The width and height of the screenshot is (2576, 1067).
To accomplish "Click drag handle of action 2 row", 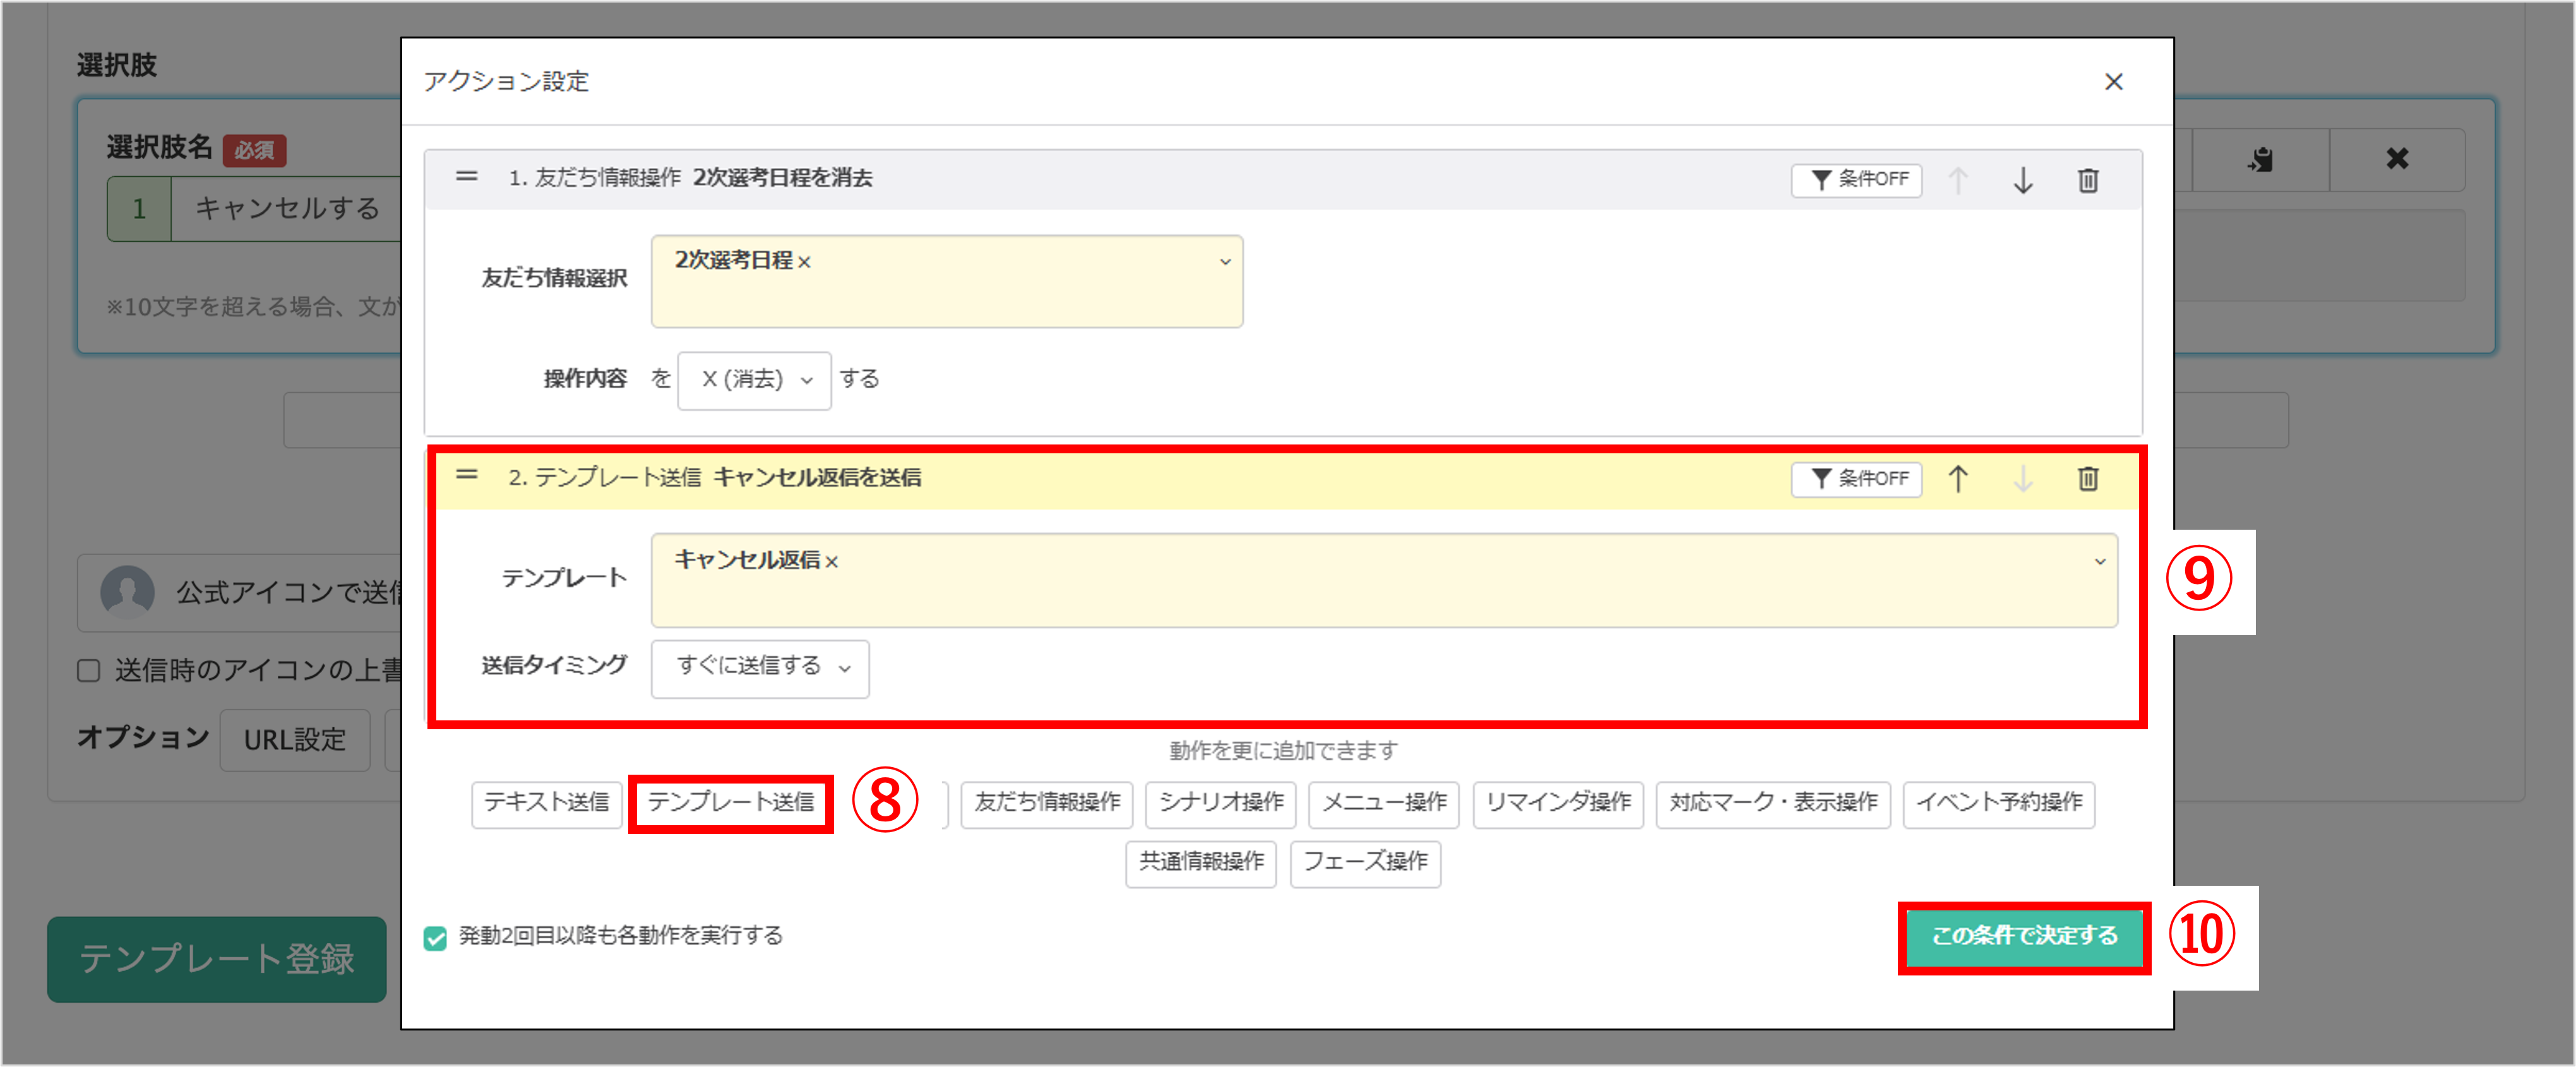I will [466, 475].
